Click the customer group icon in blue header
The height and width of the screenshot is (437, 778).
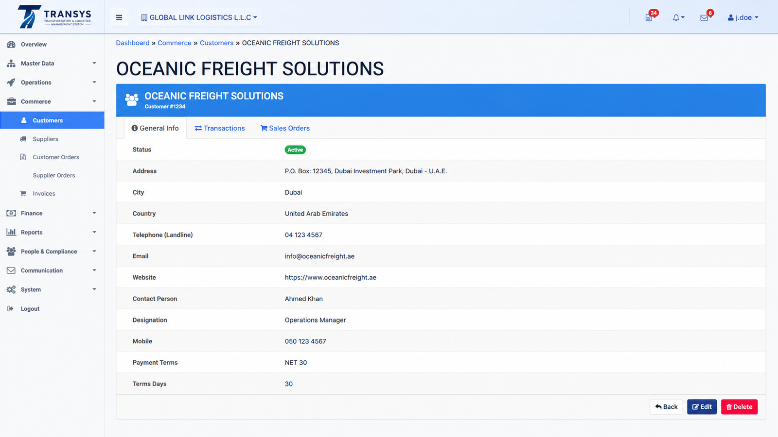[x=132, y=100]
